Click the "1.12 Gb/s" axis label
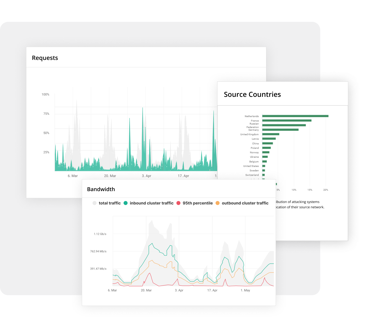Image resolution: width=370 pixels, height=317 pixels. [x=100, y=234]
